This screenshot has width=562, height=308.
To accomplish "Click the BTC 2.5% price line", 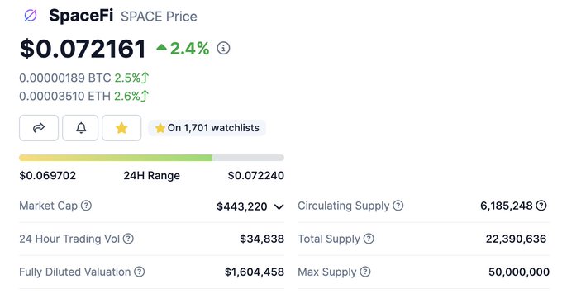I will click(x=83, y=78).
